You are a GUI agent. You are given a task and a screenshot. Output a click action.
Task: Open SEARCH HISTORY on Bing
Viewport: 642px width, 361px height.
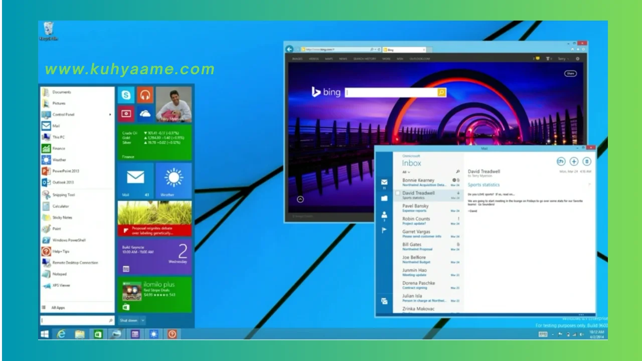coord(365,59)
